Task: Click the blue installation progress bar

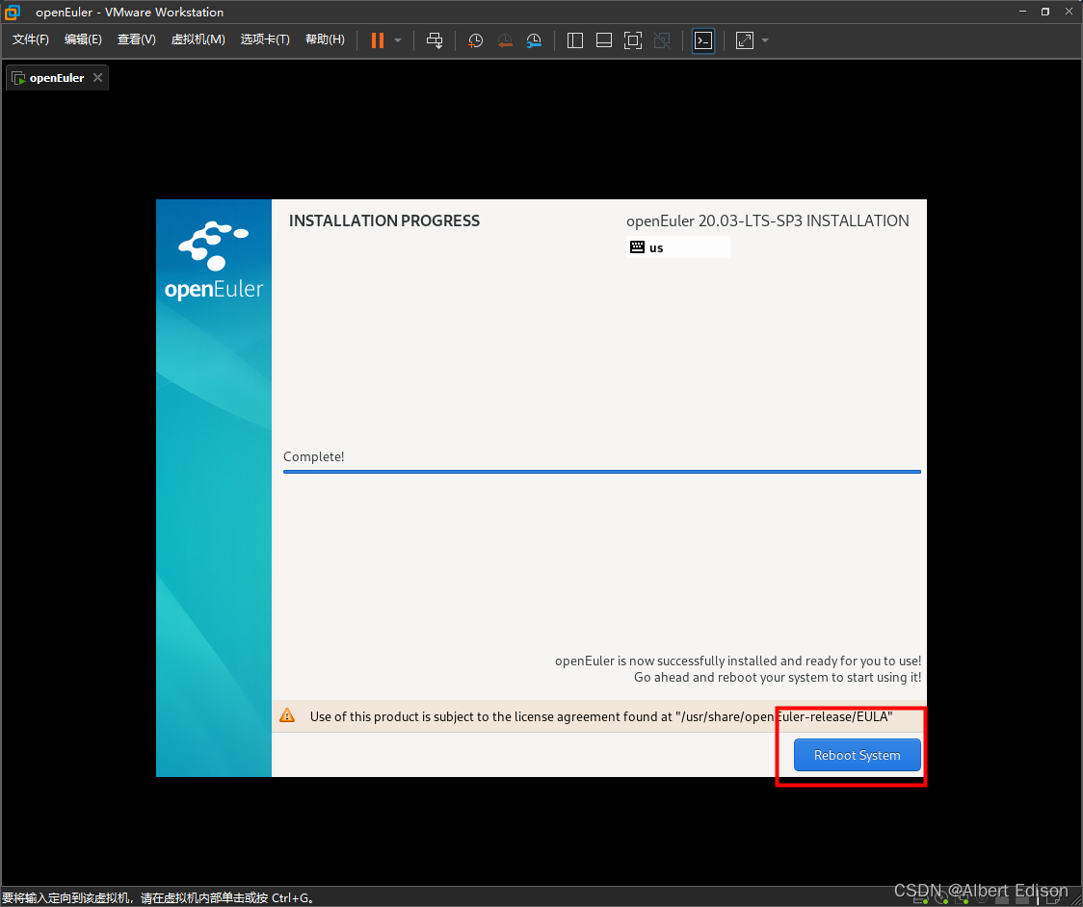Action: coord(601,471)
